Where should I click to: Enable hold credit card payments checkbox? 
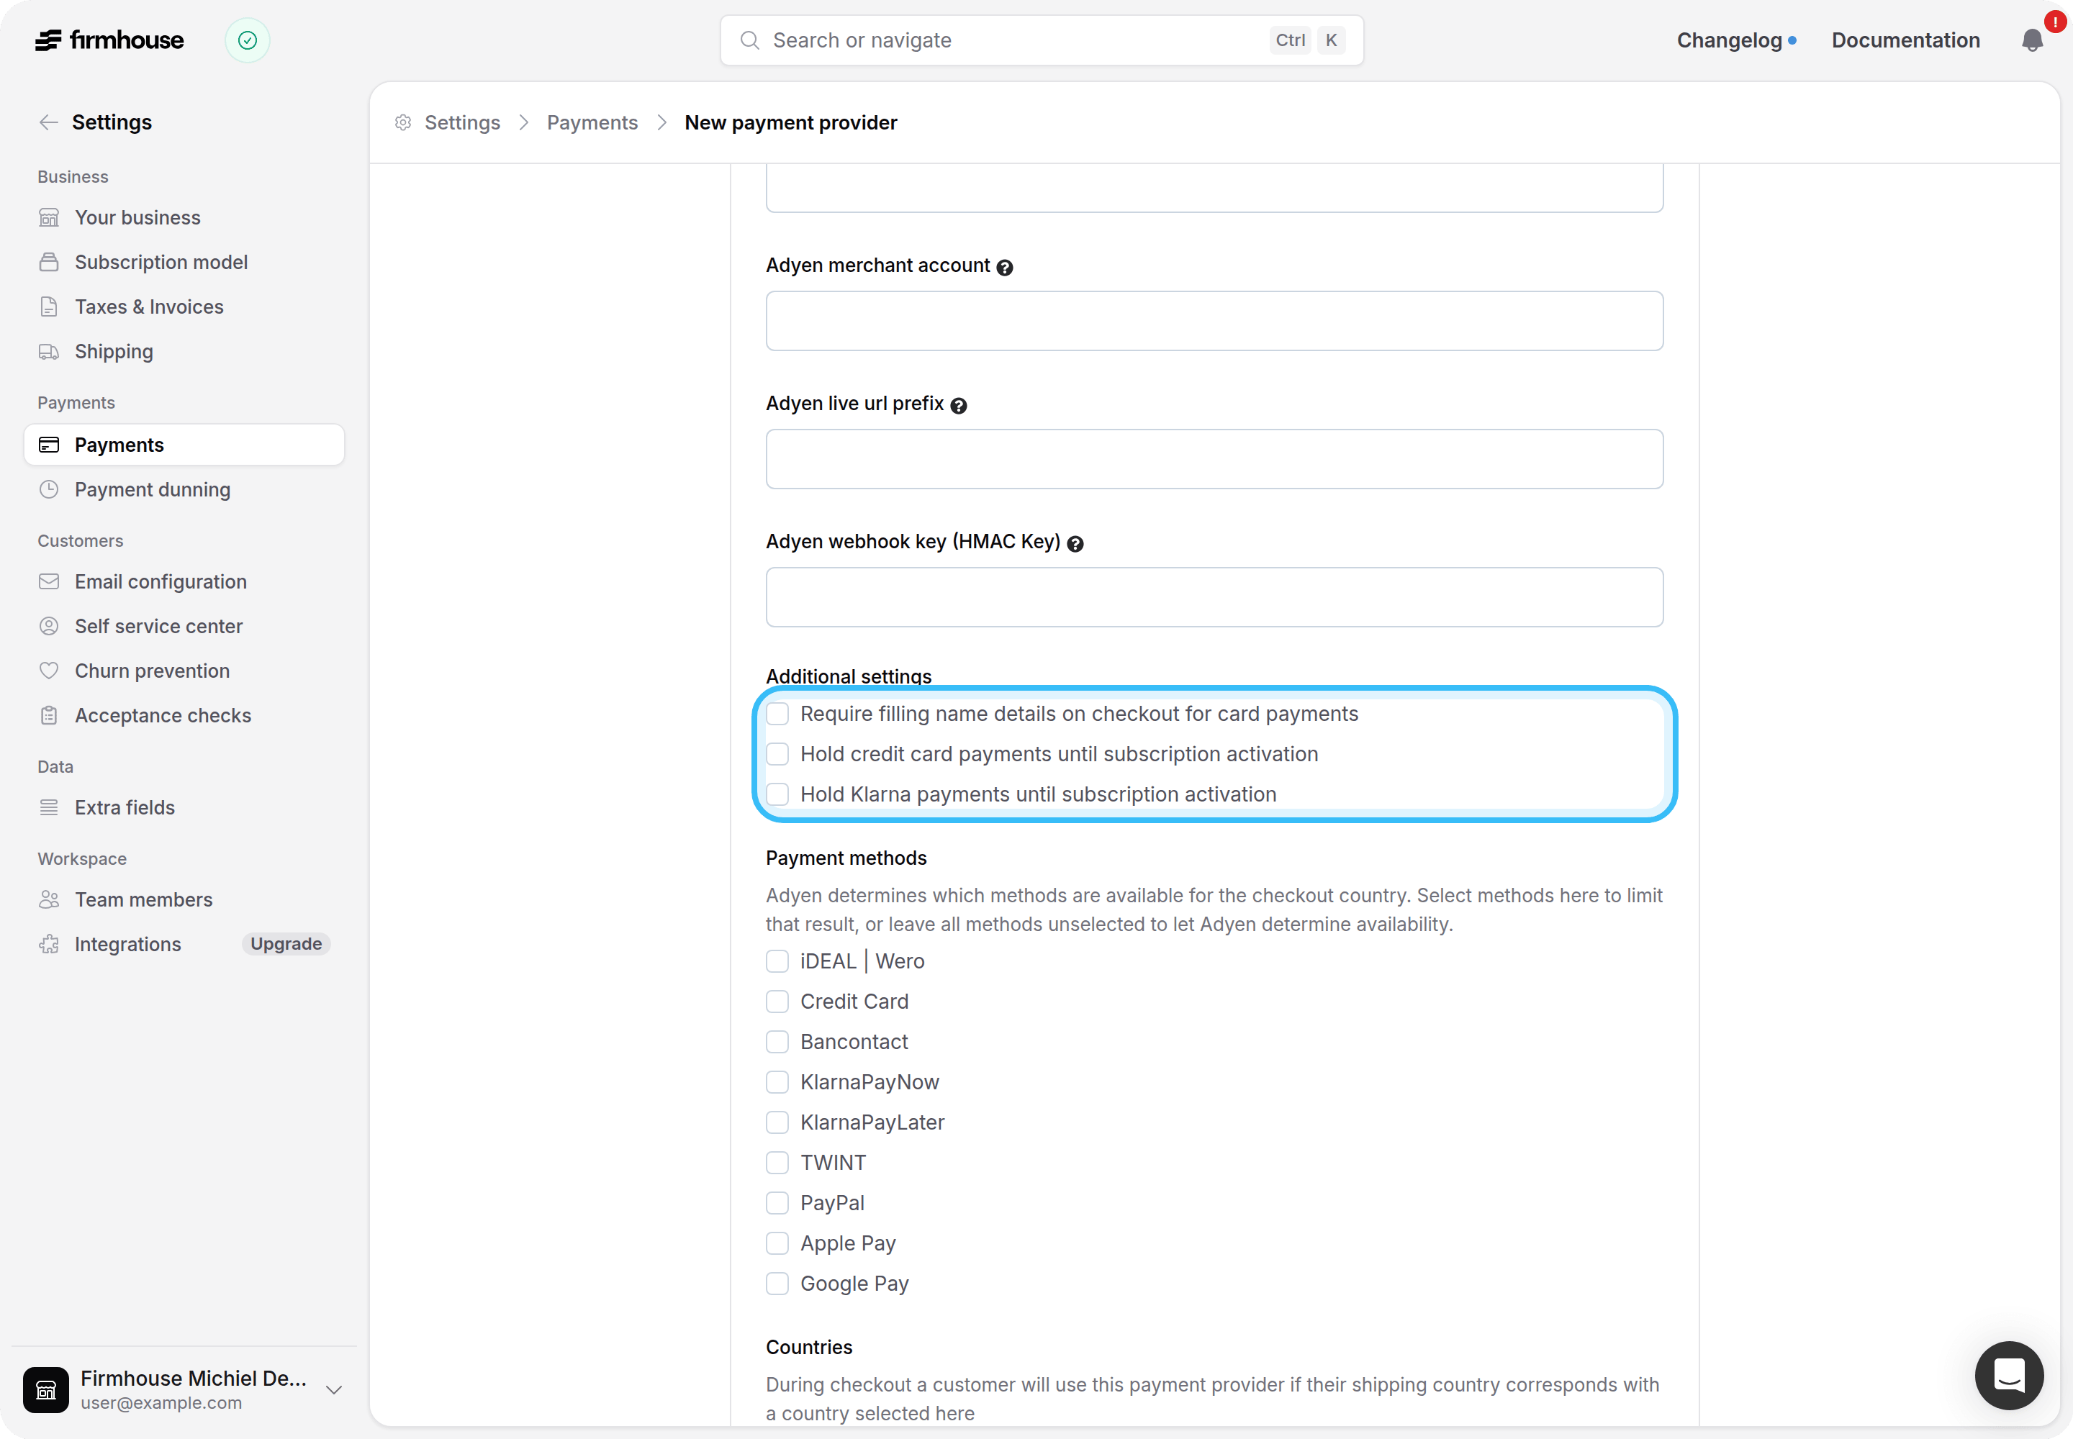pyautogui.click(x=777, y=755)
